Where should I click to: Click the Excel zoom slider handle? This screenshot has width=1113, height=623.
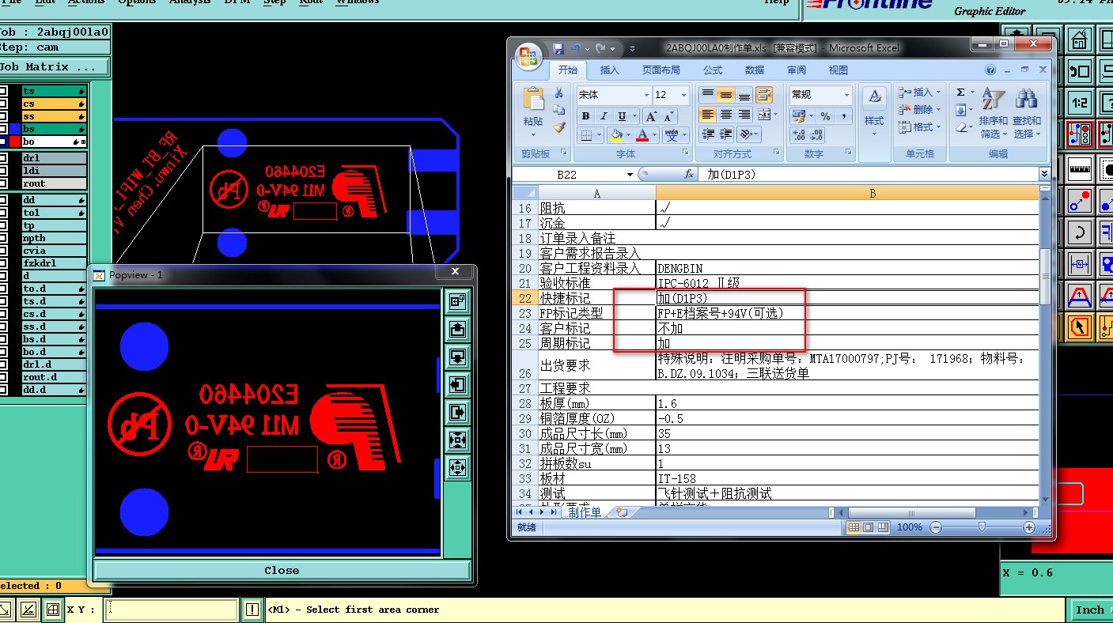point(982,527)
